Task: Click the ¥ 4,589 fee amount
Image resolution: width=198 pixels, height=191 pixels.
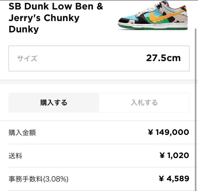Action: [174, 179]
